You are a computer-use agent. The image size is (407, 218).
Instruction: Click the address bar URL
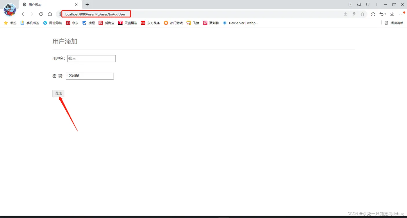click(x=95, y=14)
